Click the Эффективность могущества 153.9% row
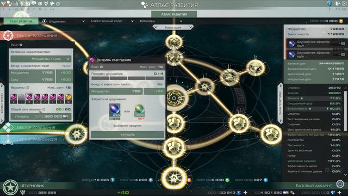Image resolution: width=348 pixels, height=196 pixels. coord(314,134)
